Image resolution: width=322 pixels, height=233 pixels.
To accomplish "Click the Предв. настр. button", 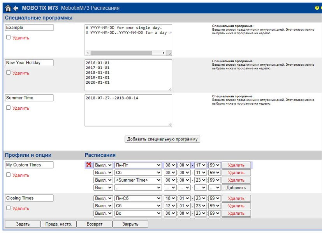I will tap(58, 224).
